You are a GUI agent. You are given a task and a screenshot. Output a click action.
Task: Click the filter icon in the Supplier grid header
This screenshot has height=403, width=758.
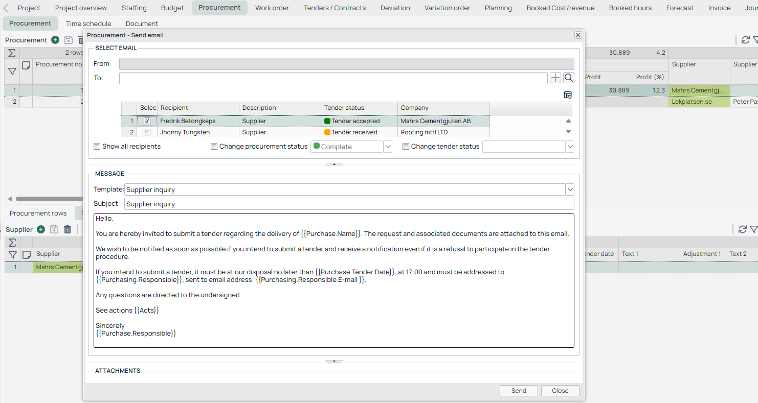pyautogui.click(x=13, y=254)
